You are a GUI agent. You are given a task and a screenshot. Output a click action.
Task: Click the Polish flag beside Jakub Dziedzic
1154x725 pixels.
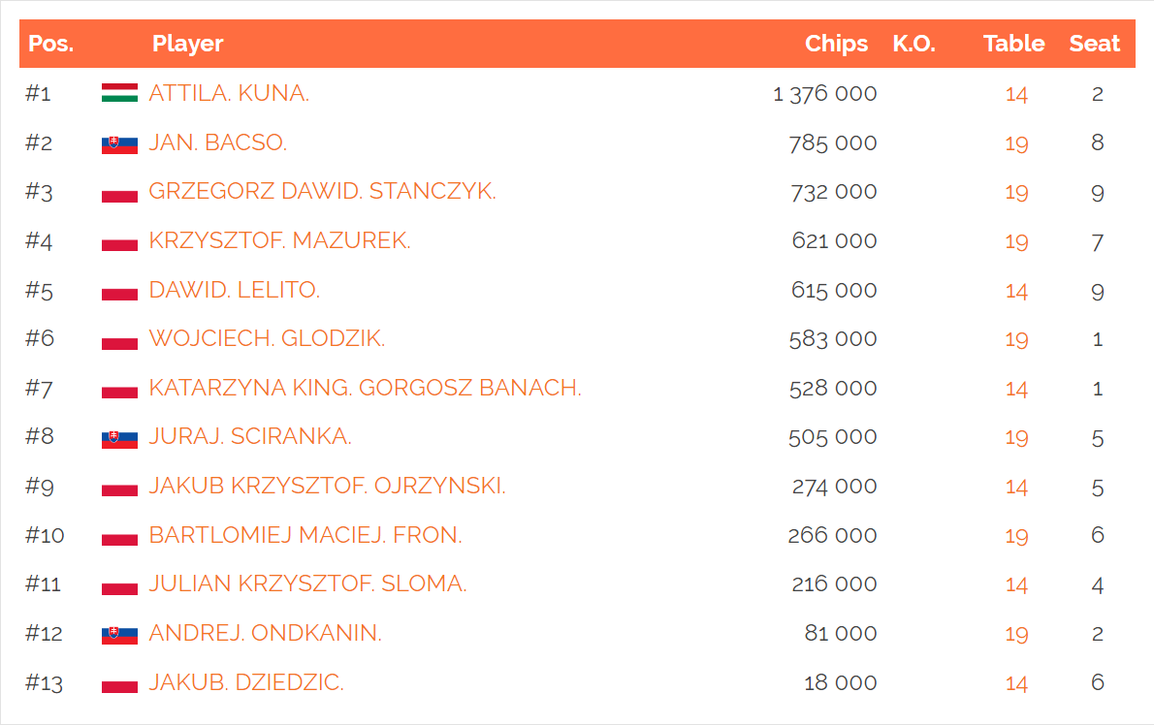click(119, 684)
